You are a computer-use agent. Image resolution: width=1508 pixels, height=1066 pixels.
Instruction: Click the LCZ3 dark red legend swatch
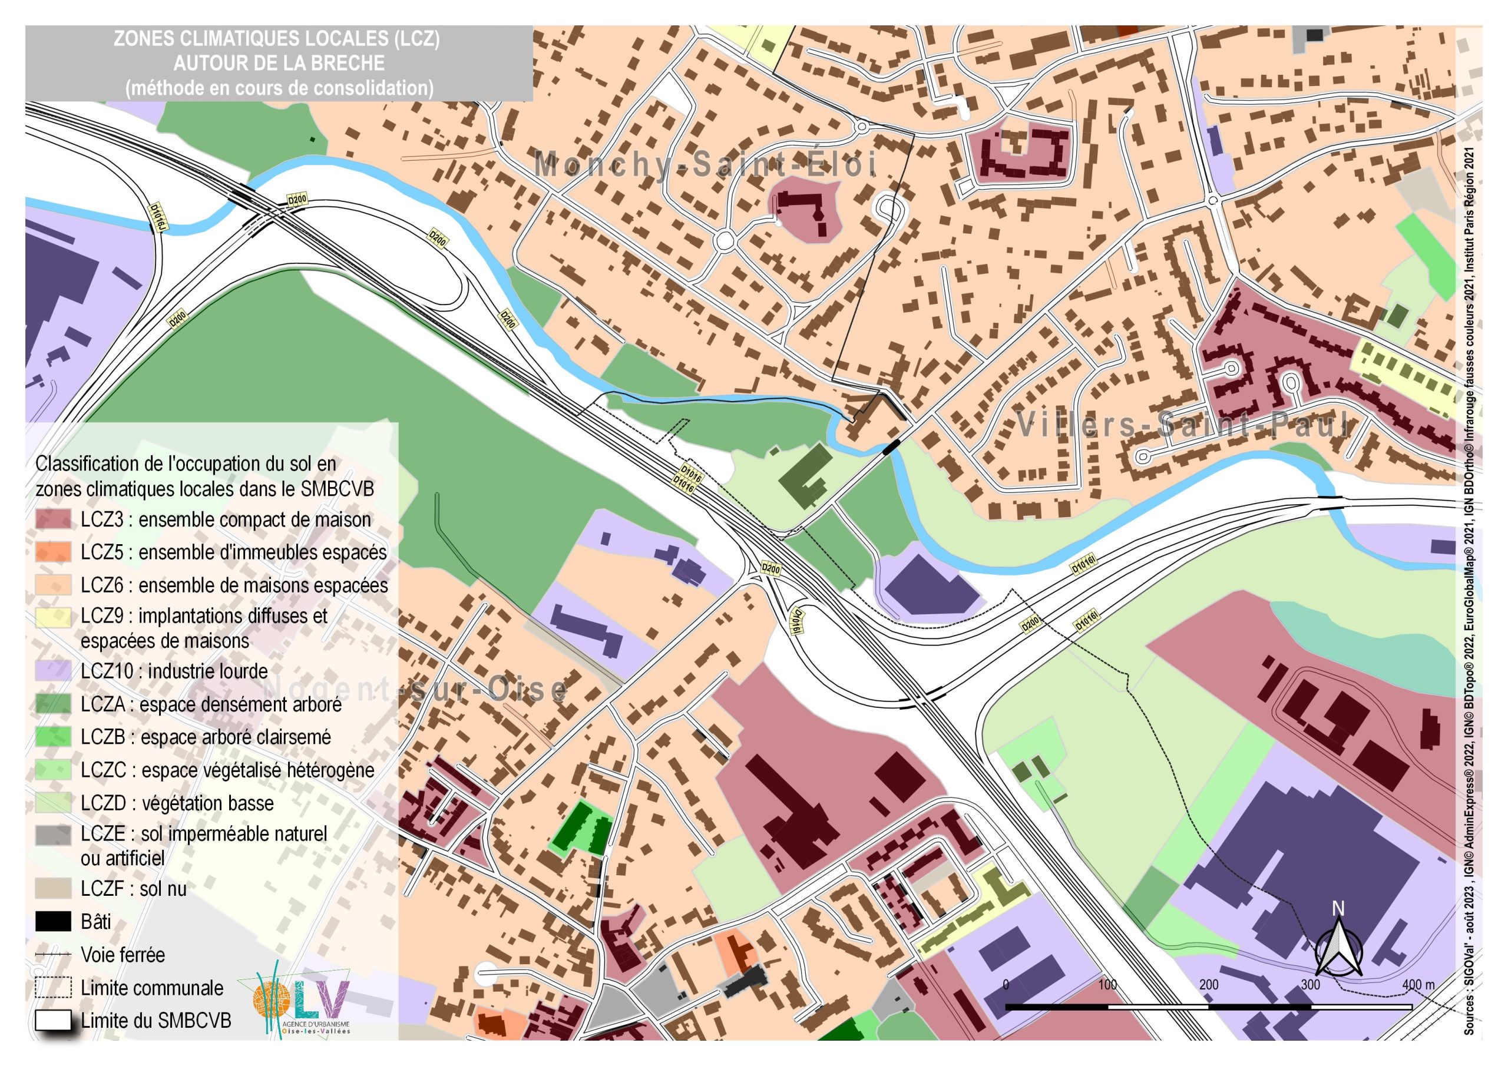click(53, 519)
